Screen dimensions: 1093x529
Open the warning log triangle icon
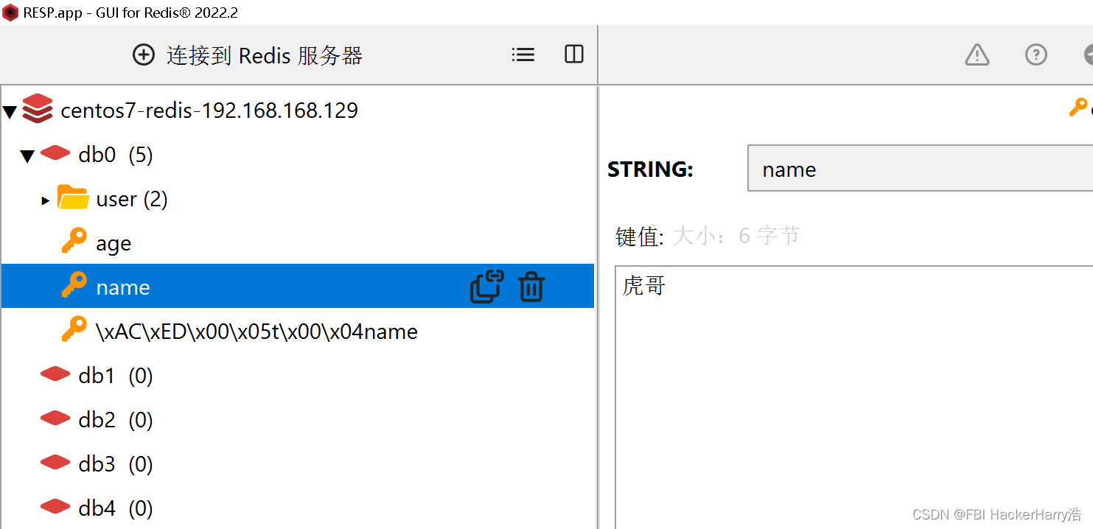[977, 55]
